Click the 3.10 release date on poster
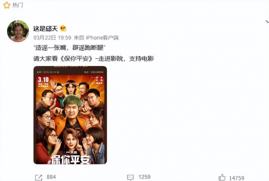This screenshot has width=269, height=181. coord(43,80)
